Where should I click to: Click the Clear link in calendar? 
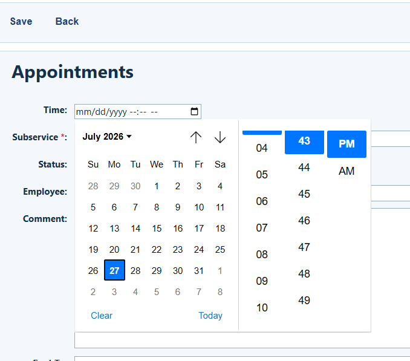[x=102, y=316]
